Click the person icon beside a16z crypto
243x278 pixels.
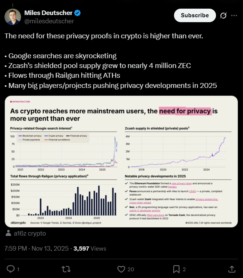coord(8,233)
